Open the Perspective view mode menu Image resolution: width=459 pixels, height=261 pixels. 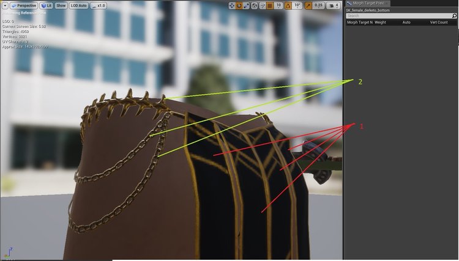(24, 6)
